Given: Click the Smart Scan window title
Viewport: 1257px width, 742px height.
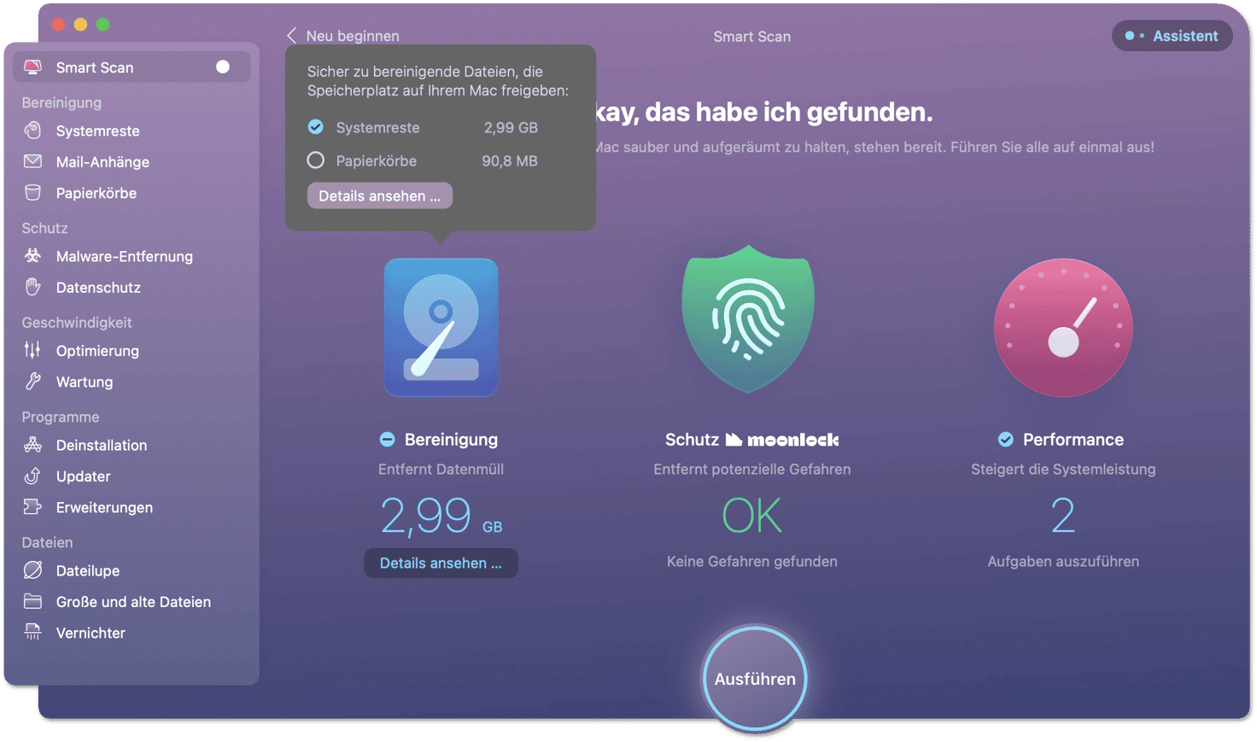Looking at the screenshot, I should click(752, 37).
